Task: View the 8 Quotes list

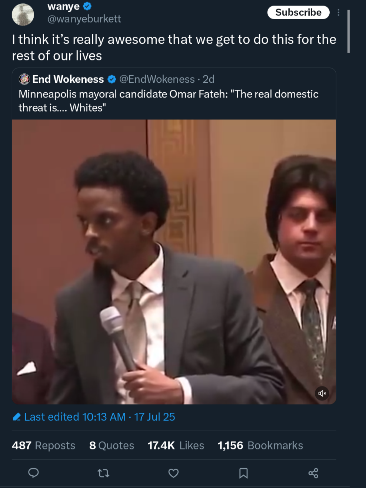Action: (x=112, y=445)
